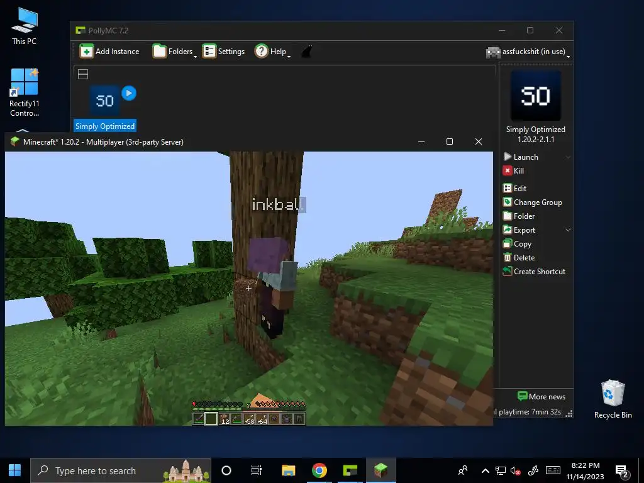Kill the running Minecraft instance

point(513,171)
